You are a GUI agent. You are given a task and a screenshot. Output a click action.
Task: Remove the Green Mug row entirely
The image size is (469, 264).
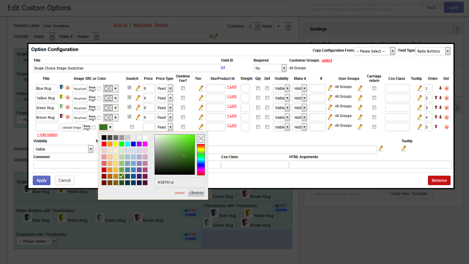(447, 107)
